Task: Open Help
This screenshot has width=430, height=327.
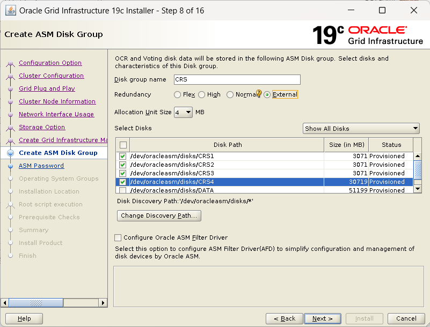Action: 24,319
